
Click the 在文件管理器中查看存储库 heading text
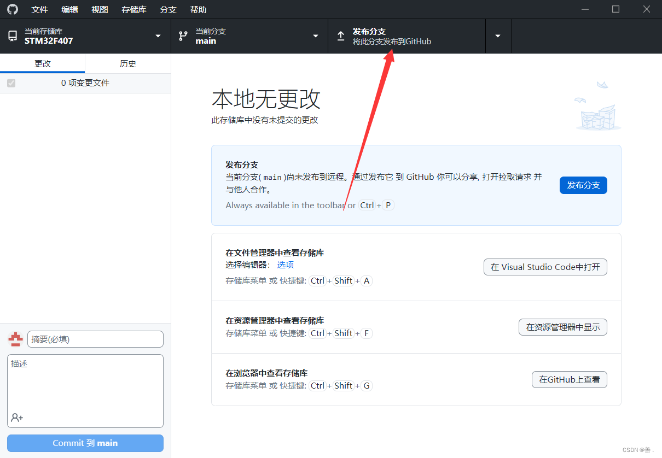pyautogui.click(x=275, y=253)
